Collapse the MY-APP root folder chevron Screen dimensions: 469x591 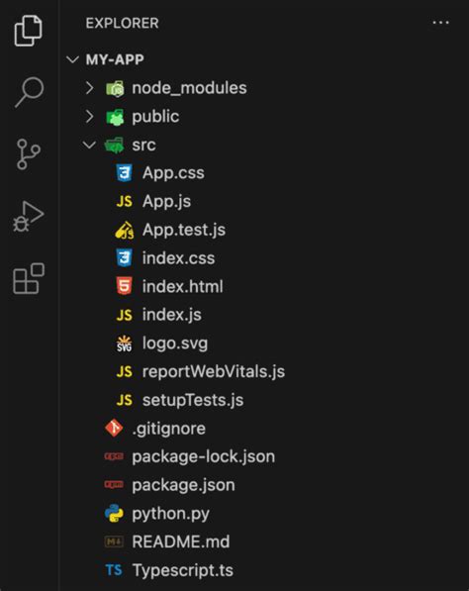point(72,59)
